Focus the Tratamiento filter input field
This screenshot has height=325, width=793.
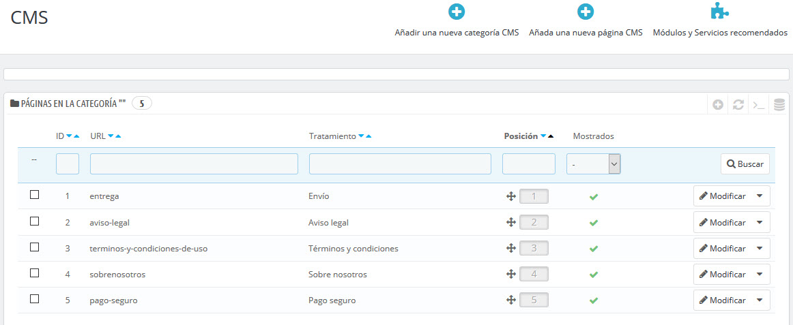(x=400, y=164)
